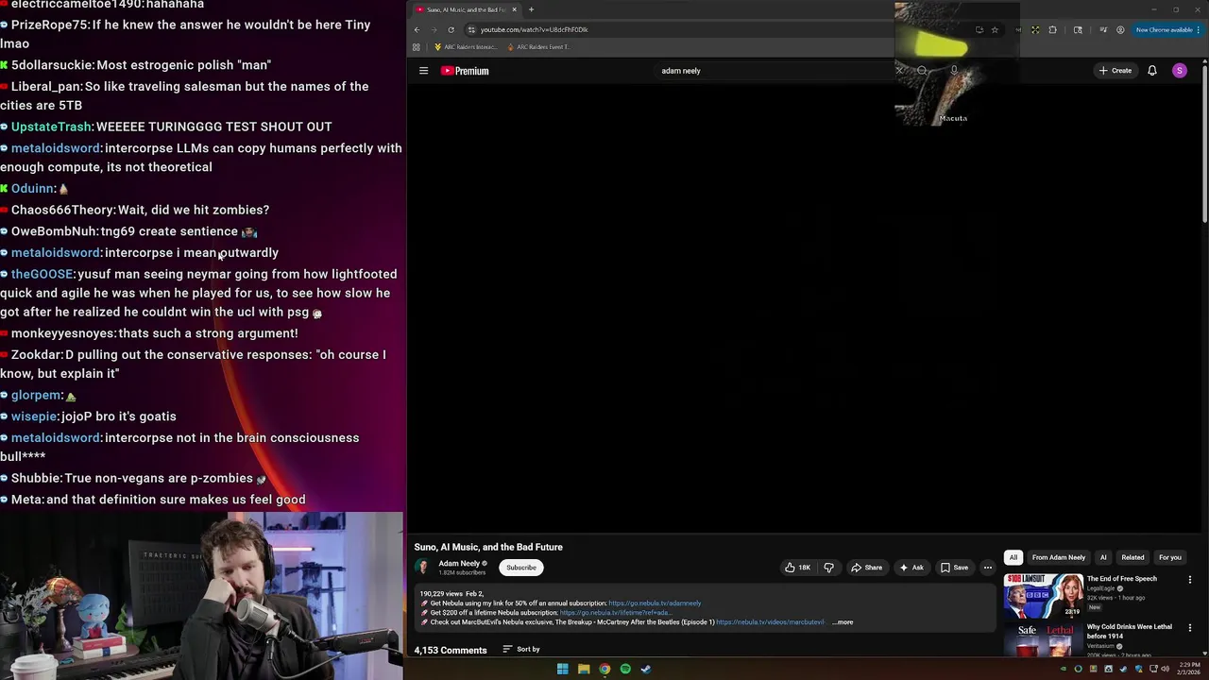Select the AI filter chip
Screen dimensions: 1209x680
coord(1103,557)
